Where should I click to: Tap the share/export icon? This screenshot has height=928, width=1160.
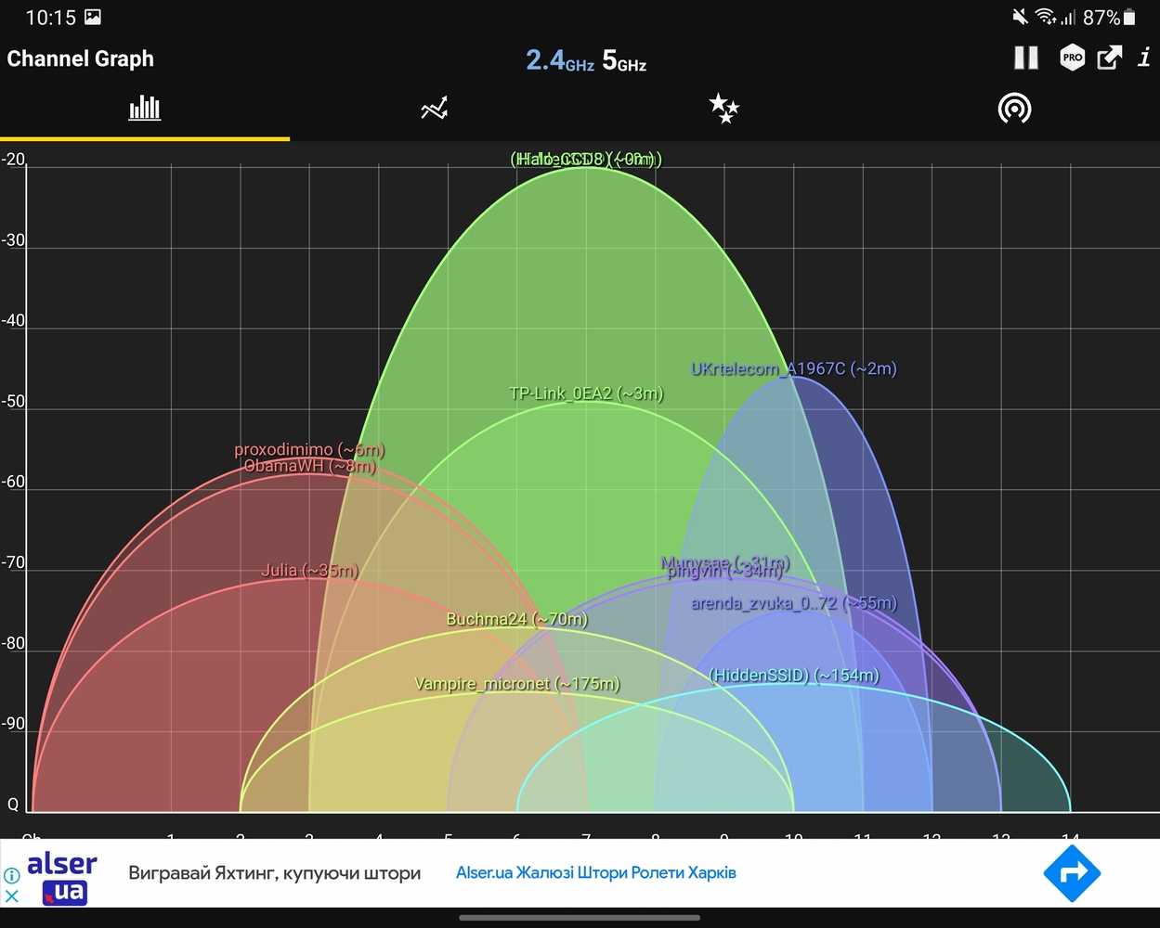pos(1109,58)
